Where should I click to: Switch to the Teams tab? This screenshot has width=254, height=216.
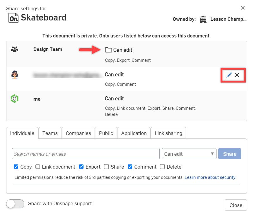click(x=50, y=133)
